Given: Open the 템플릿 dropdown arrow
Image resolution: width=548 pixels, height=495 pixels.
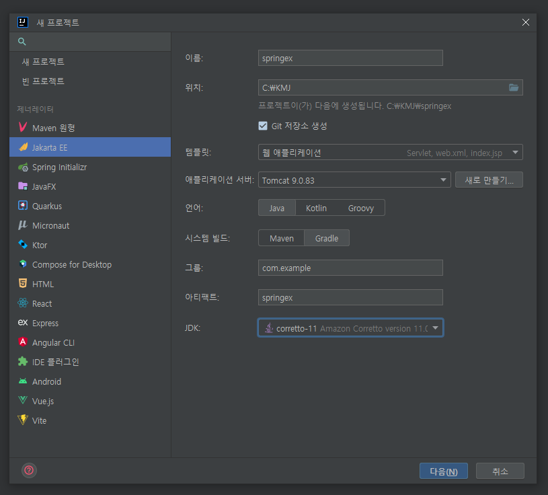Looking at the screenshot, I should pos(515,153).
